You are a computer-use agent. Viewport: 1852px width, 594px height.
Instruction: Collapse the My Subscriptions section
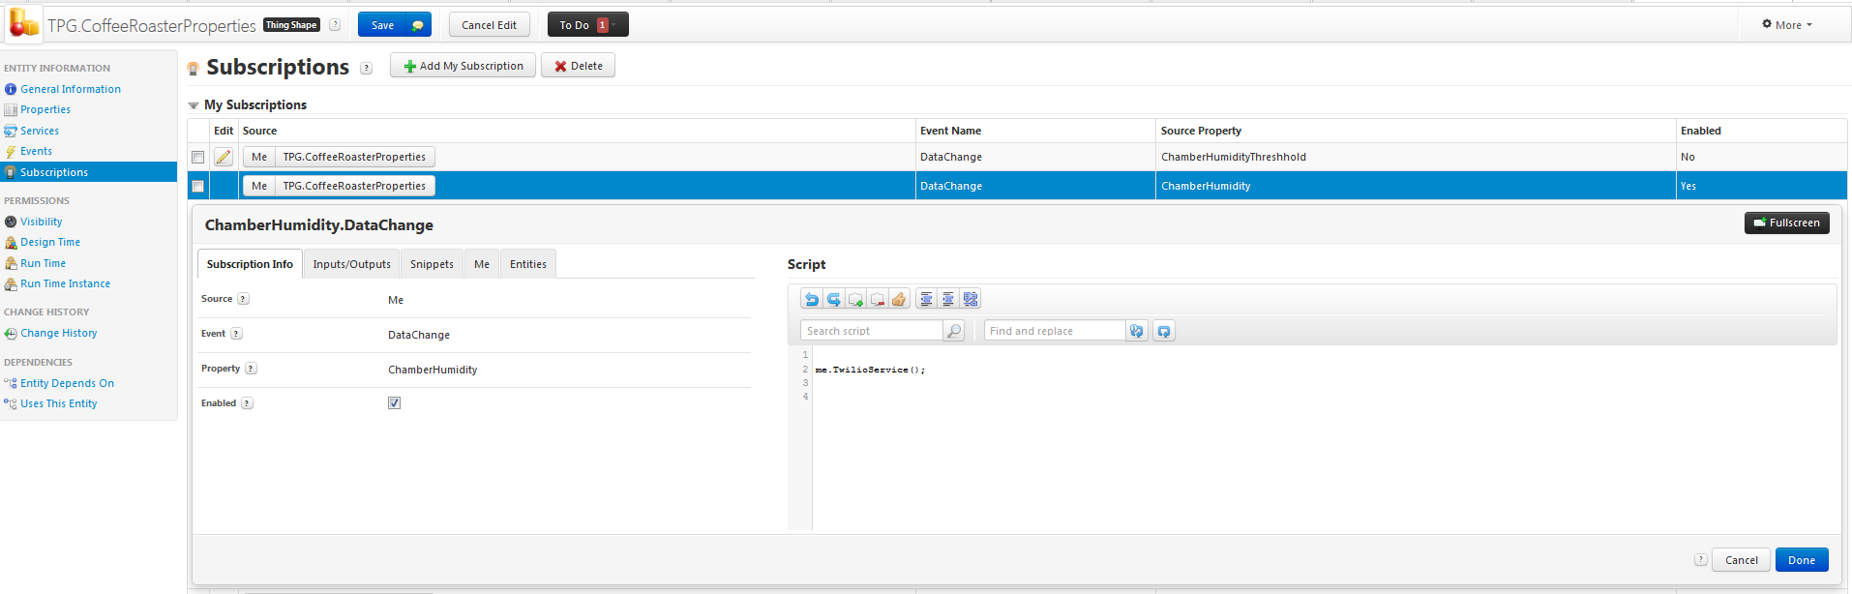click(194, 105)
